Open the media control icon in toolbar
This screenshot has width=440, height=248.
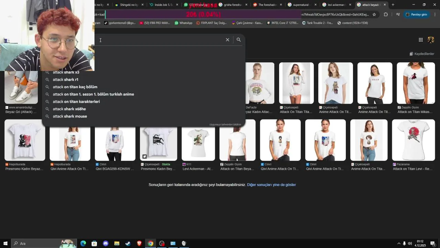(398, 14)
